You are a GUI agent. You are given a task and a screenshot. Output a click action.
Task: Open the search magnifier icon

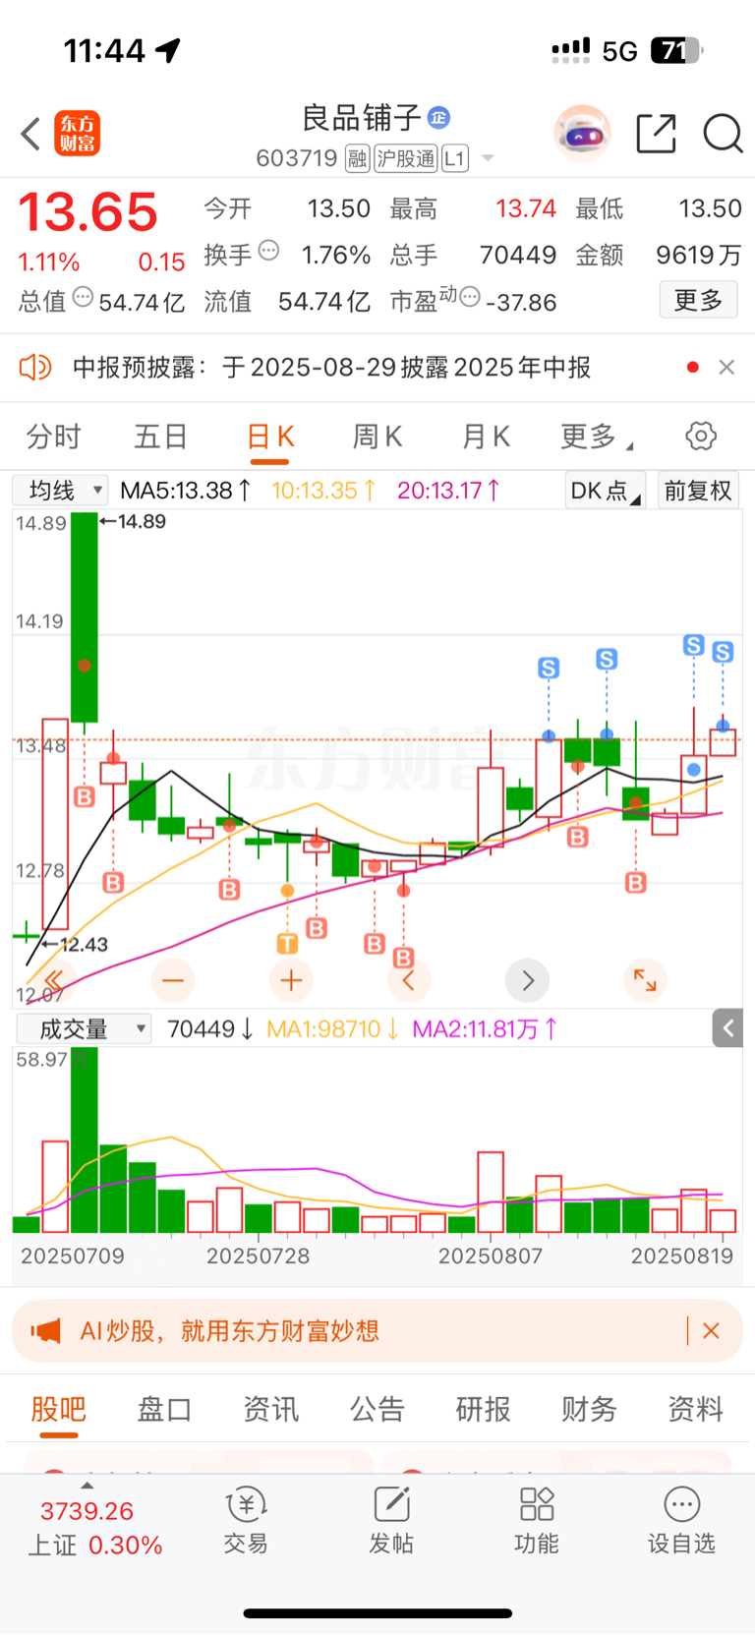point(723,134)
